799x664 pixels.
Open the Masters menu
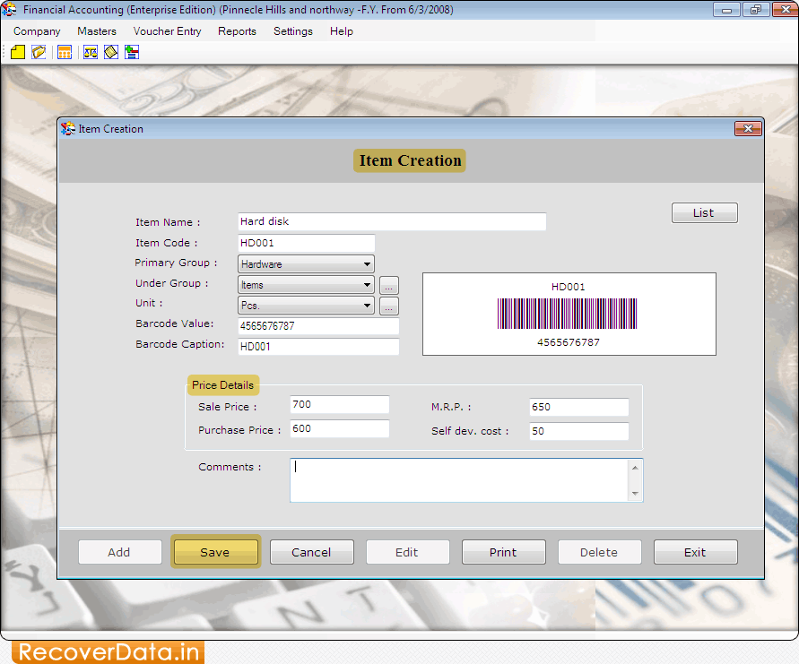pos(97,31)
